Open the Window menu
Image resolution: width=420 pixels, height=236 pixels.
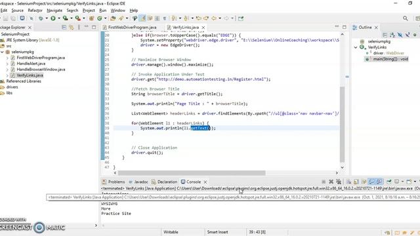(x=118, y=10)
